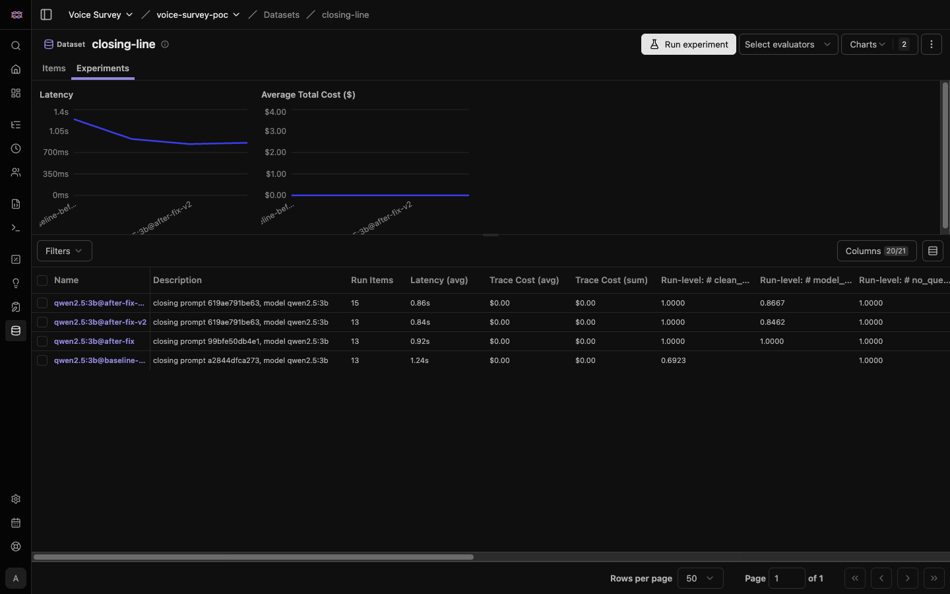The height and width of the screenshot is (594, 950).
Task: Click the chart panel resize handle
Action: click(491, 235)
